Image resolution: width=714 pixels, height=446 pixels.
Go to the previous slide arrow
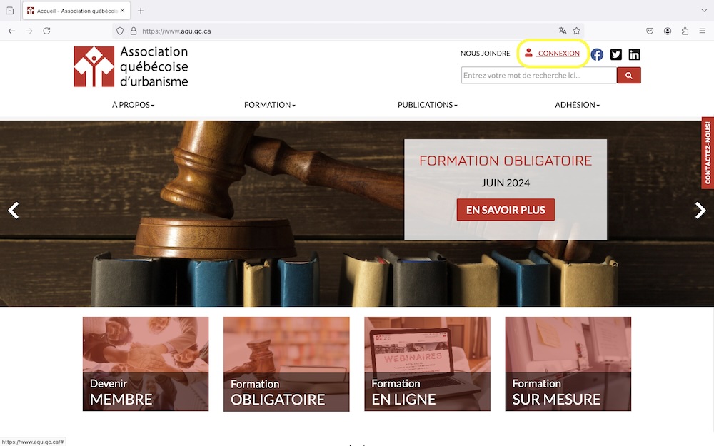[14, 211]
